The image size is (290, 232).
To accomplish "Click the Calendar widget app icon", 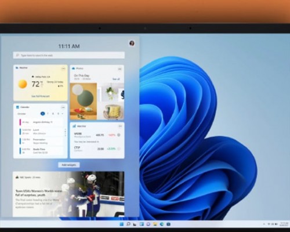I will [17, 107].
